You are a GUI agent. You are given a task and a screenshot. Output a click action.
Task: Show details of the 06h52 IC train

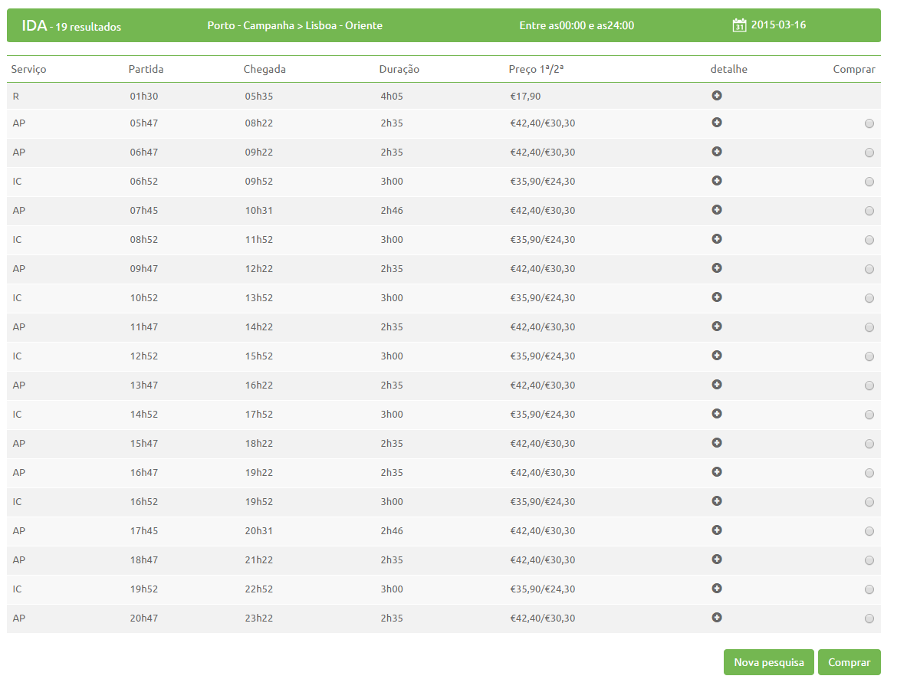(x=717, y=180)
